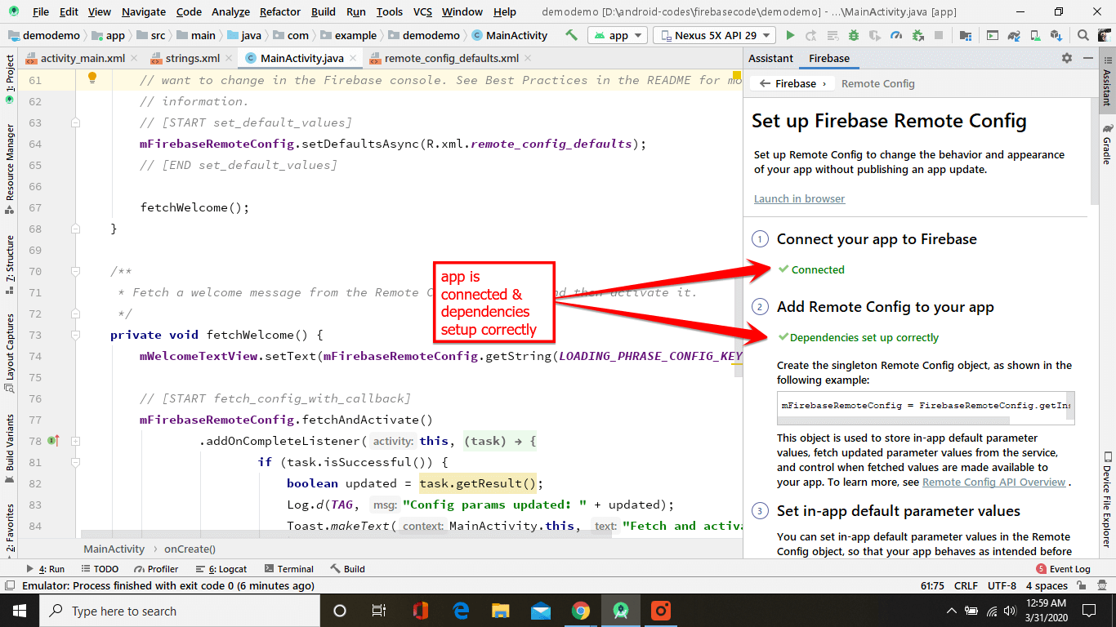
Task: Click the user avatar icon in toolbar
Action: point(1104,35)
